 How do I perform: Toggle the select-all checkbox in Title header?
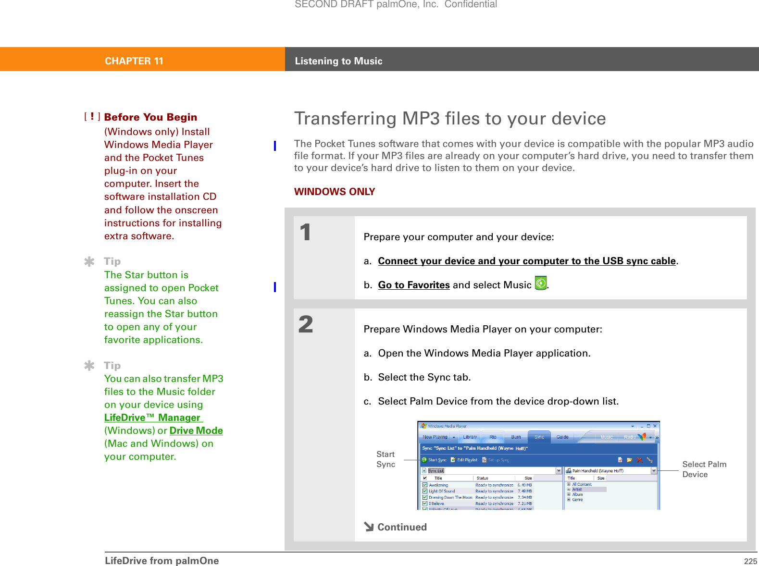425,478
